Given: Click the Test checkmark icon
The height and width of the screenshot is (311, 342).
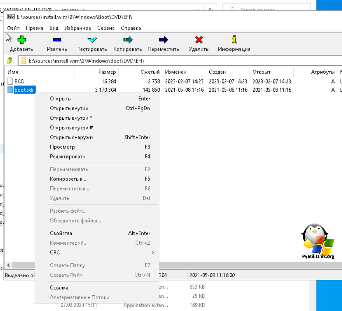Looking at the screenshot, I should (92, 40).
